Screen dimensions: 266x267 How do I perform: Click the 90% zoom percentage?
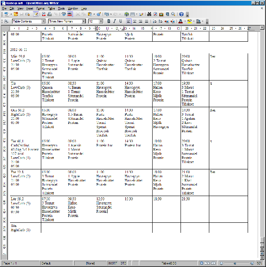pyautogui.click(x=259, y=263)
